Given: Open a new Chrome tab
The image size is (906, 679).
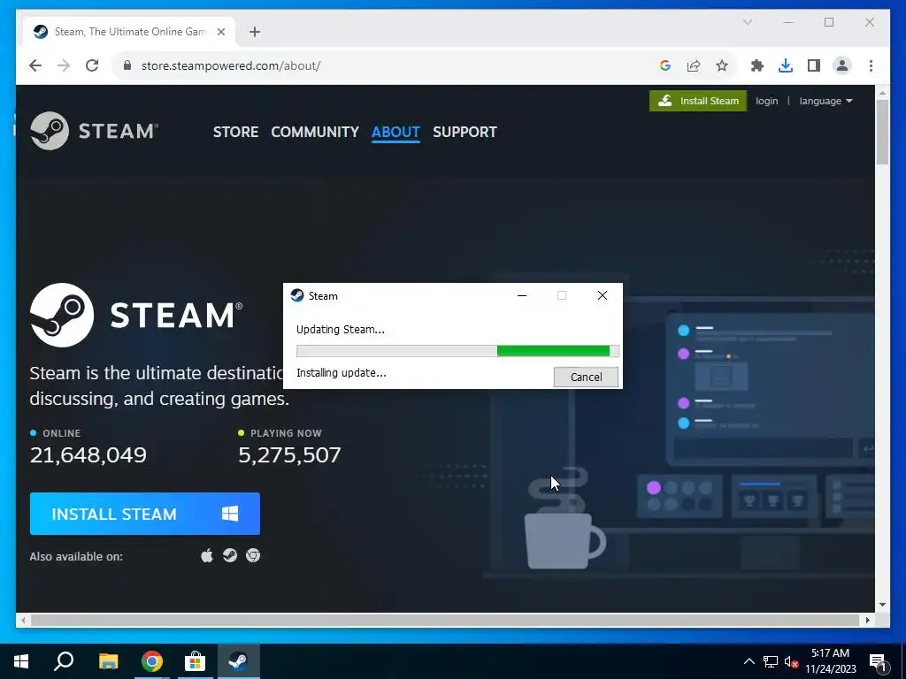Looking at the screenshot, I should tap(255, 32).
